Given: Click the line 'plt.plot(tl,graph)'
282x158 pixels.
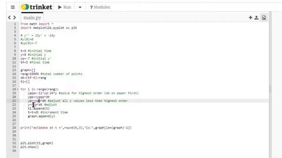Looking at the screenshot, I should coord(37,143).
